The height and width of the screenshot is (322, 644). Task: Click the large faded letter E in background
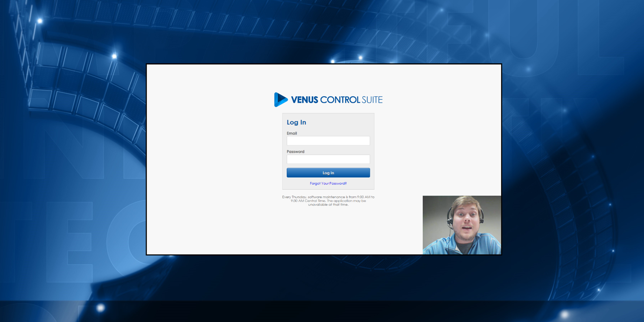point(70,241)
